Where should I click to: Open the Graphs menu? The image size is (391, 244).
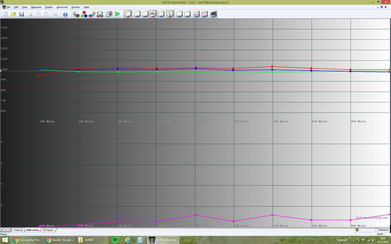click(x=49, y=7)
